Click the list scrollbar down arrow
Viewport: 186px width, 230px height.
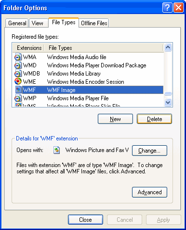pyautogui.click(x=168, y=102)
